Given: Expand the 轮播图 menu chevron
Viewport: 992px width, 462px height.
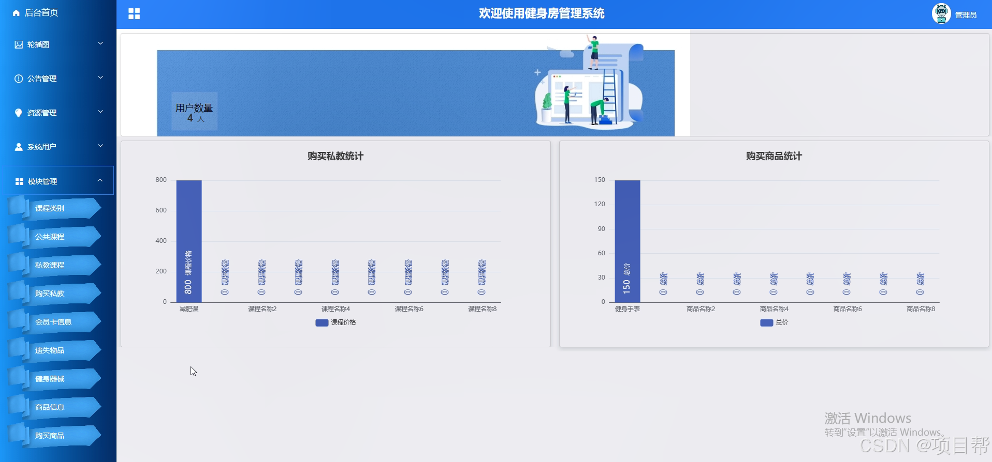Looking at the screenshot, I should 100,43.
